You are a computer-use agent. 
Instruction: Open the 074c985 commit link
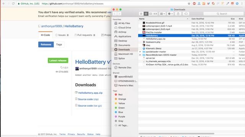click(63, 72)
